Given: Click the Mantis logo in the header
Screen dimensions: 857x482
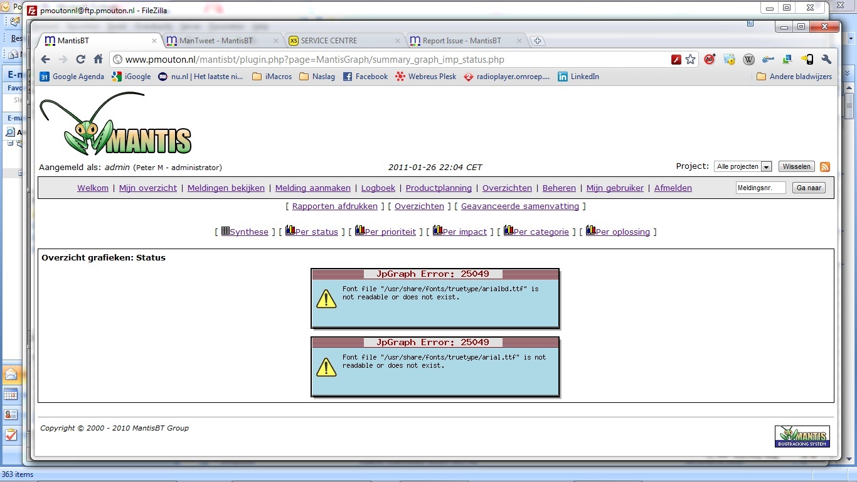Looking at the screenshot, I should pyautogui.click(x=116, y=124).
